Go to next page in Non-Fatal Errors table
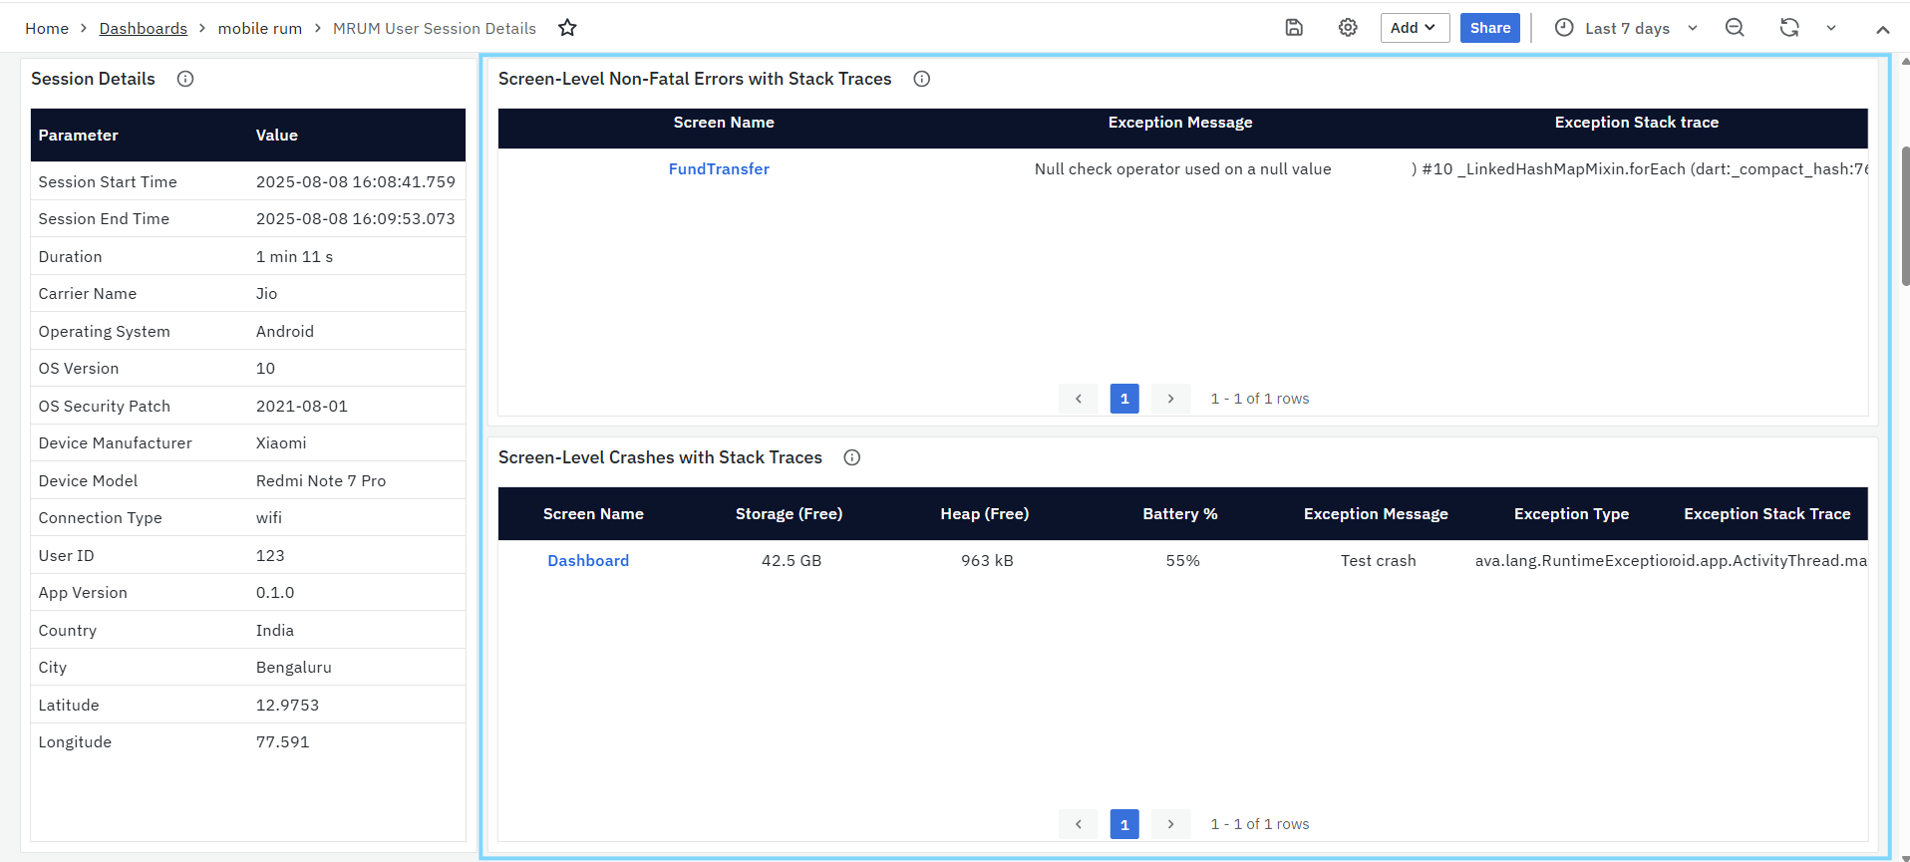 (x=1170, y=399)
